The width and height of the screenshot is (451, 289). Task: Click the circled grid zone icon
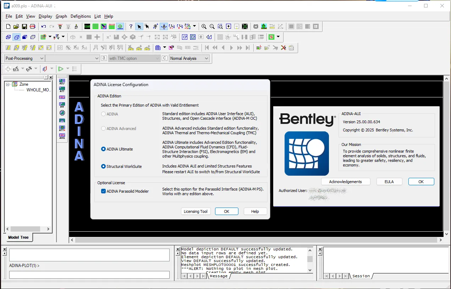(x=62, y=113)
